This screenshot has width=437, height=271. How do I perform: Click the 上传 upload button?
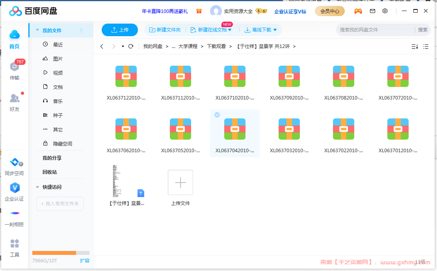(x=119, y=29)
